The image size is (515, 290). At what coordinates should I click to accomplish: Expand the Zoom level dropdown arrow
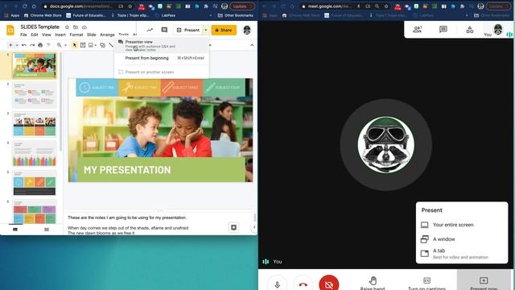click(x=65, y=45)
